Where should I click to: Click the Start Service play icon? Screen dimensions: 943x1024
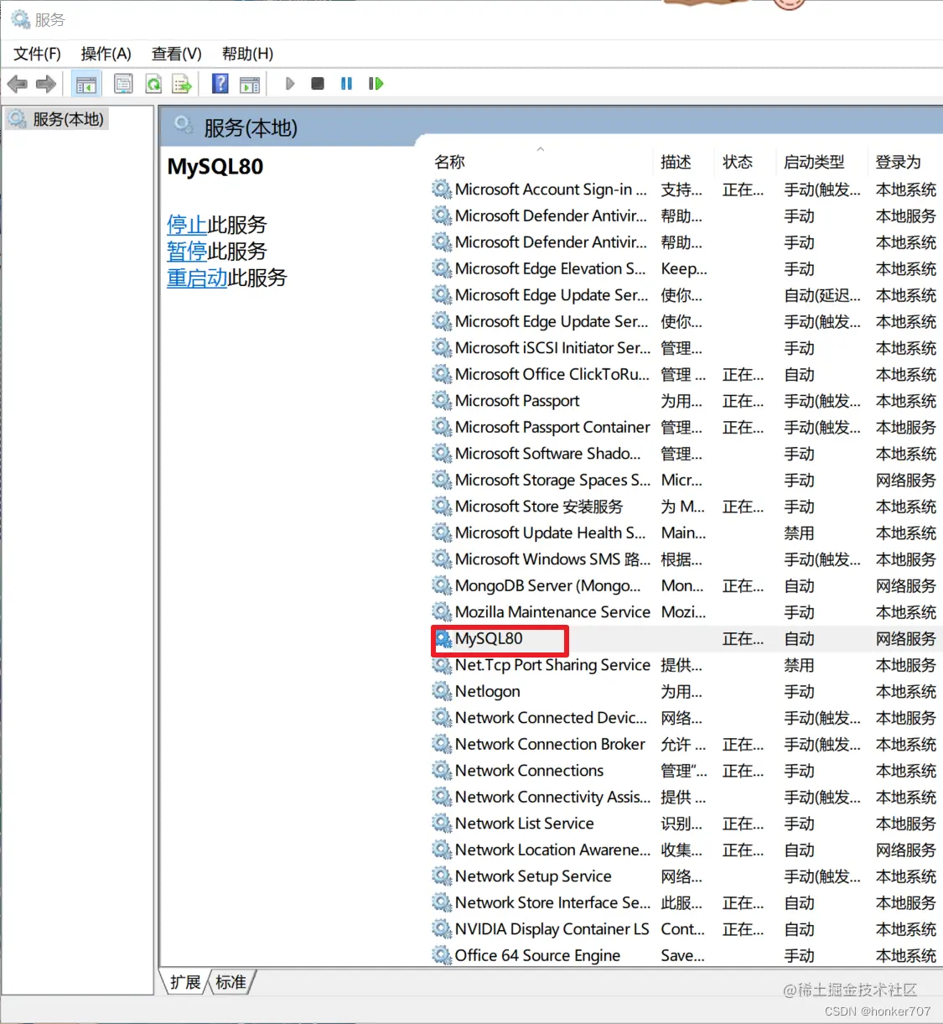tap(290, 84)
